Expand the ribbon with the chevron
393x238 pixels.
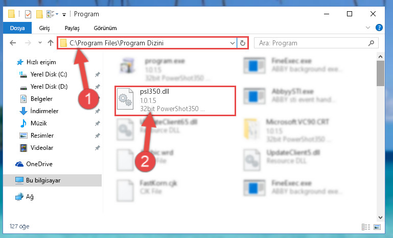[x=367, y=28]
